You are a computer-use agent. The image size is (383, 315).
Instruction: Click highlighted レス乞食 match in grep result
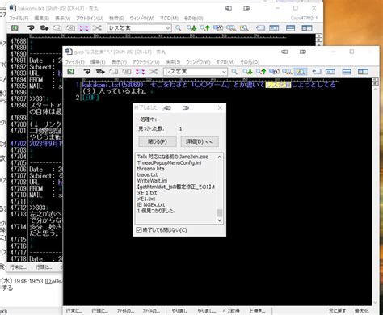[x=278, y=85]
